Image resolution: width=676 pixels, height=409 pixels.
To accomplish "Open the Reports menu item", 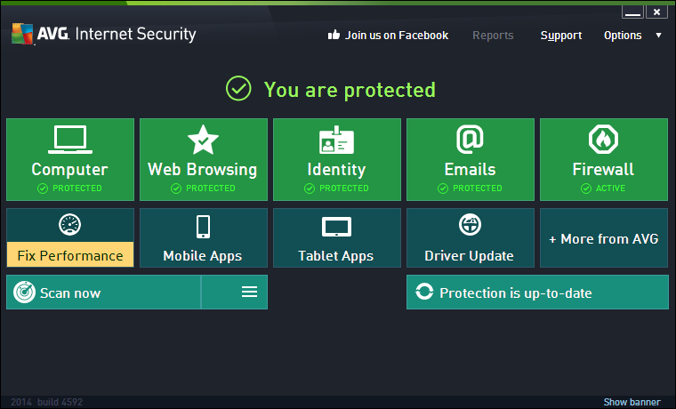I will [493, 36].
